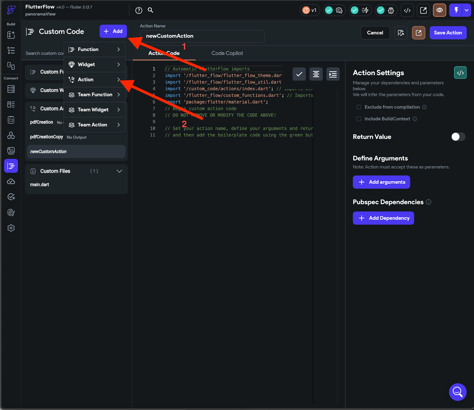Open the main.dart custom file

point(39,184)
